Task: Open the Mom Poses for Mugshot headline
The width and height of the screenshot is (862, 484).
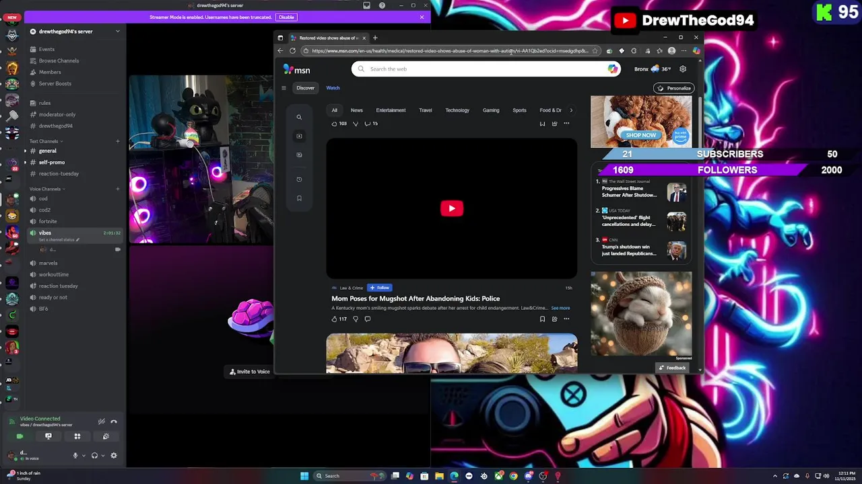Action: coord(416,298)
